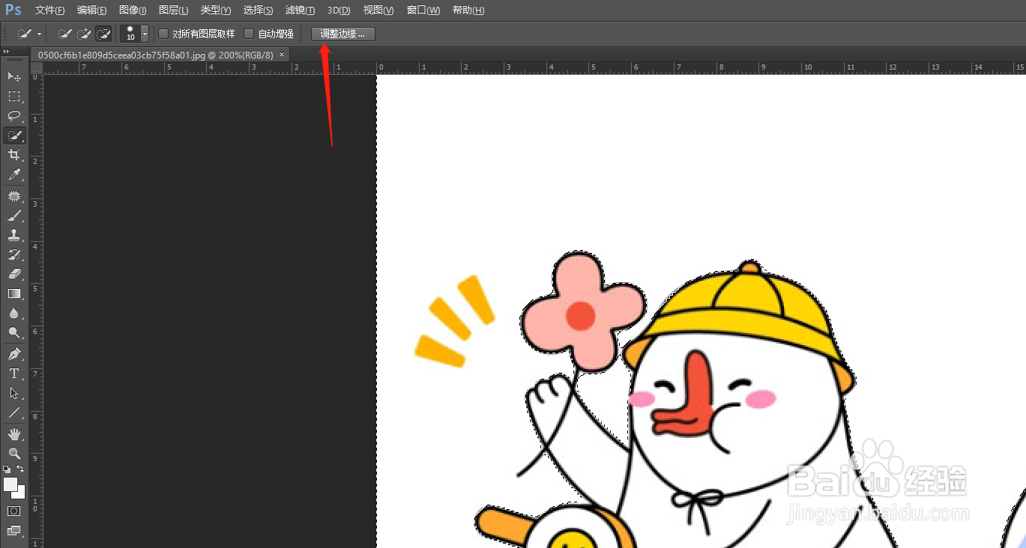The image size is (1026, 548).
Task: Select the Brush tool
Action: [14, 216]
